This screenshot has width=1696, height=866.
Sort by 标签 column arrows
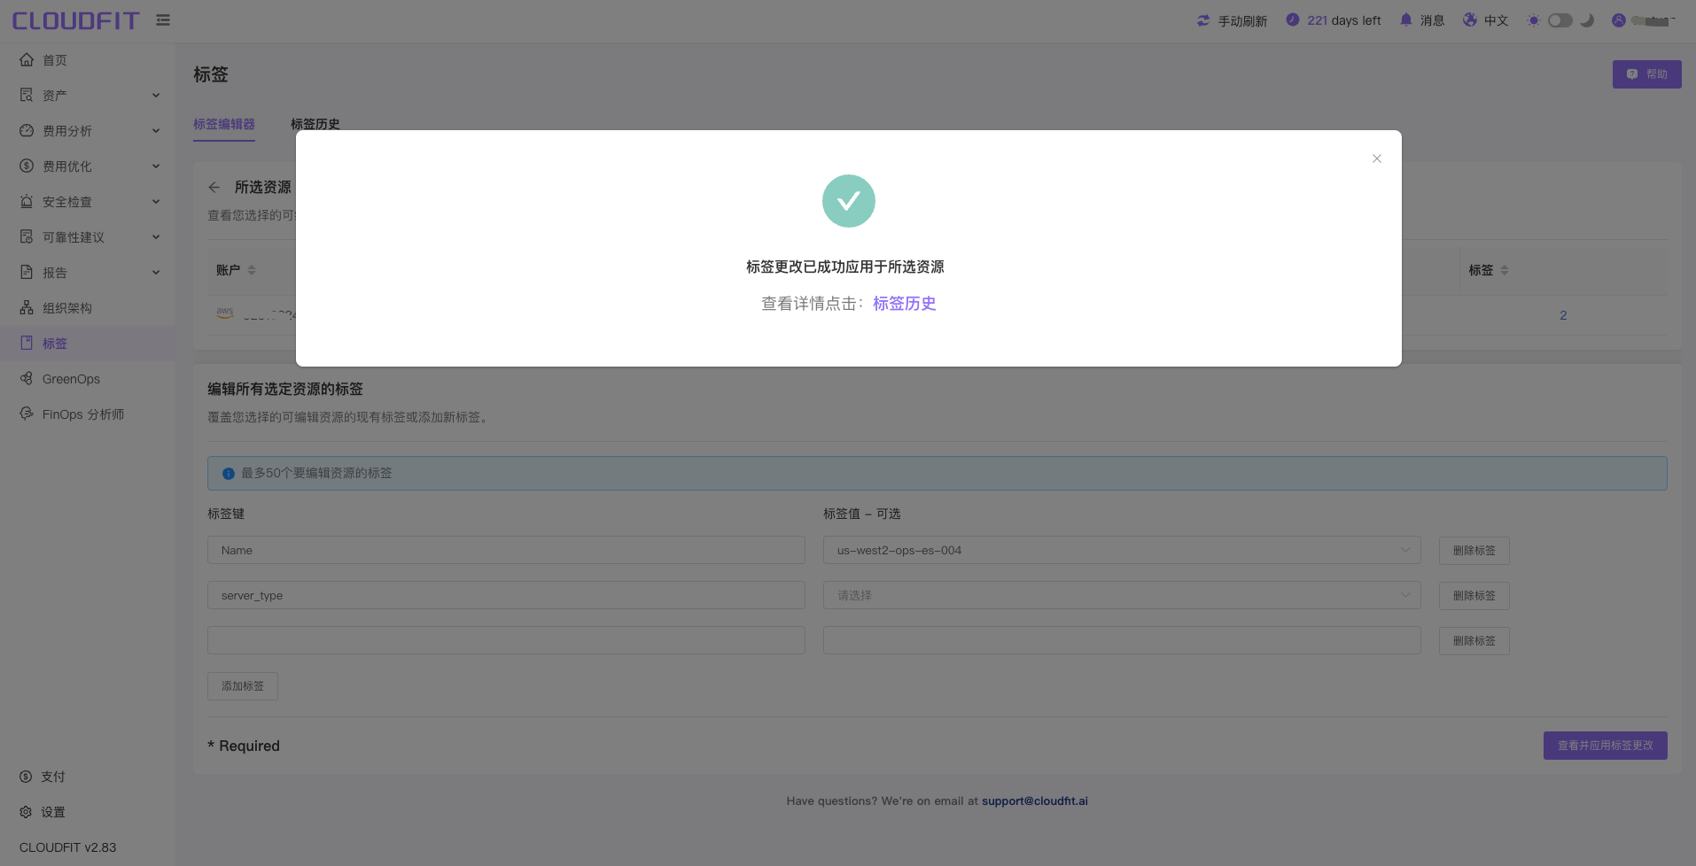1505,270
